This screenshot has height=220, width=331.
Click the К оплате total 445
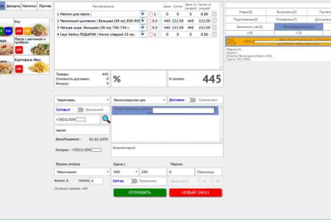(212, 79)
